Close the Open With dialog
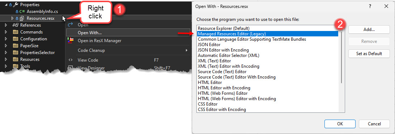Image resolution: width=395 pixels, height=134 pixels. click(386, 6)
